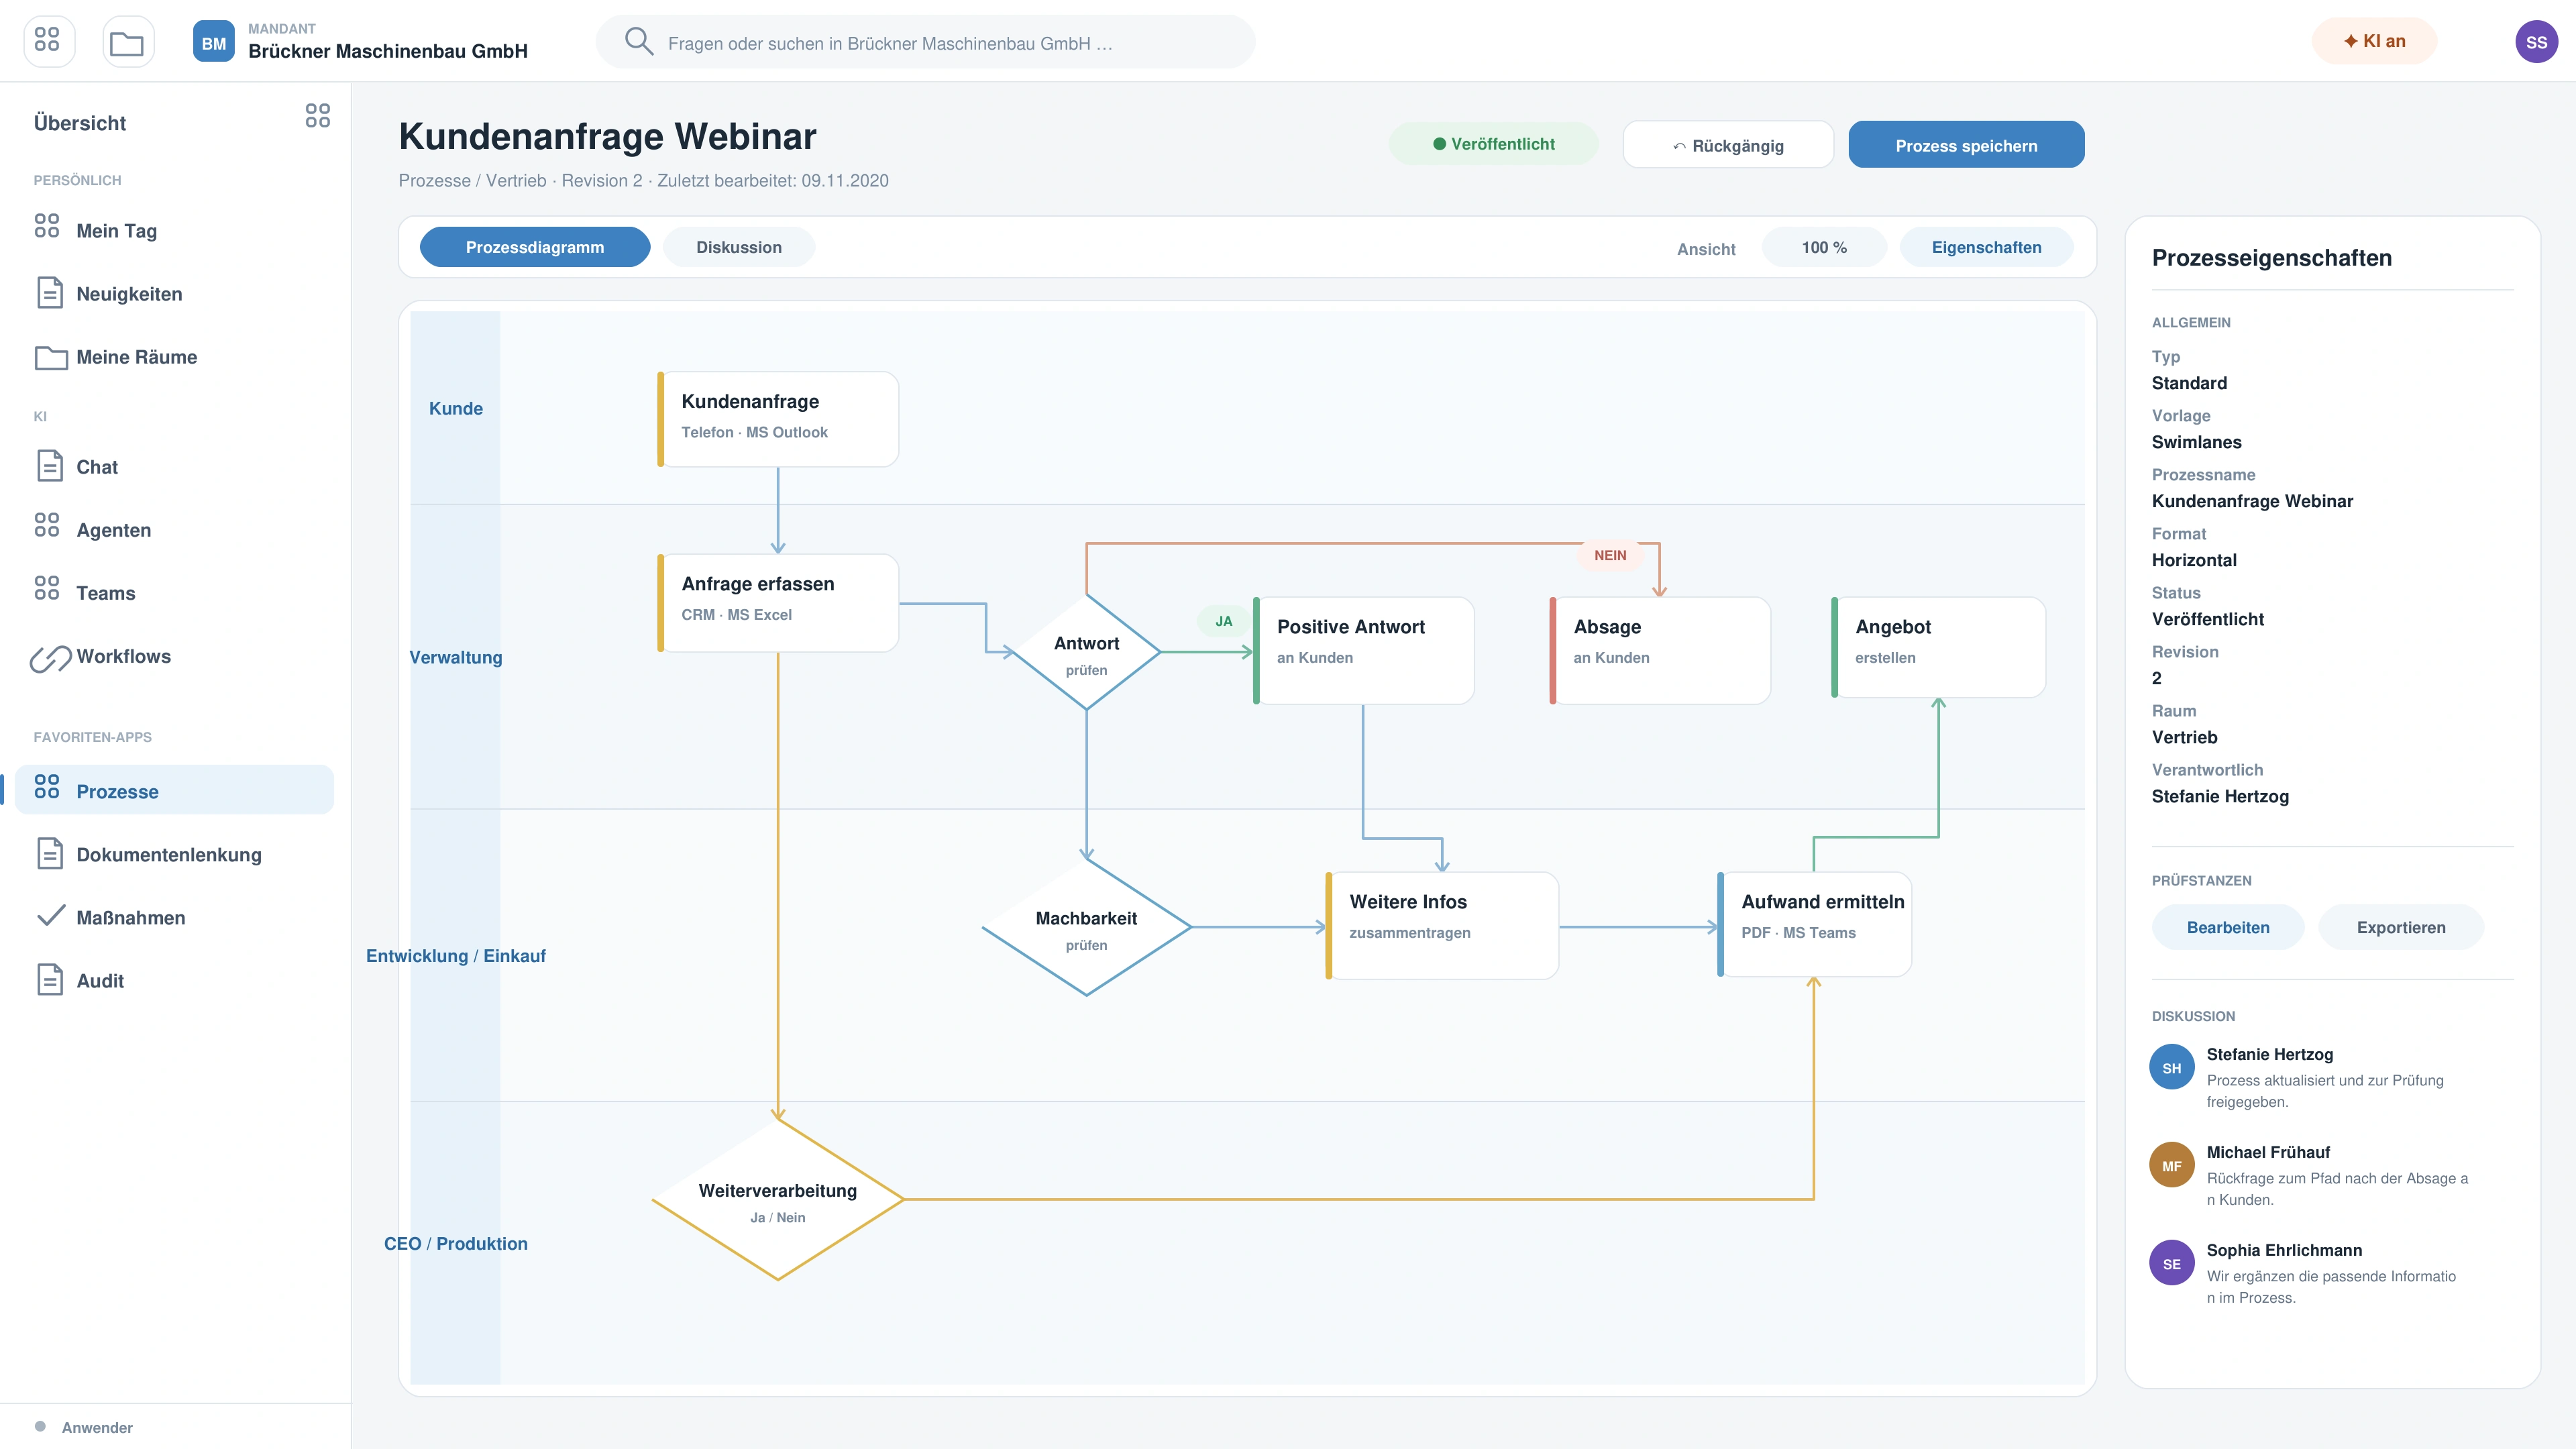Click the Veröffentlicht status badge
Screen dimensions: 2576x1449
pos(1493,144)
